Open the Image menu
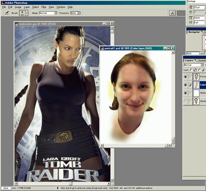This screenshot has width=206, height=191. [18, 7]
